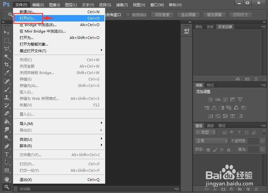This screenshot has height=193, width=268.
Task: Toggle lock position icon
Action: pos(222,150)
